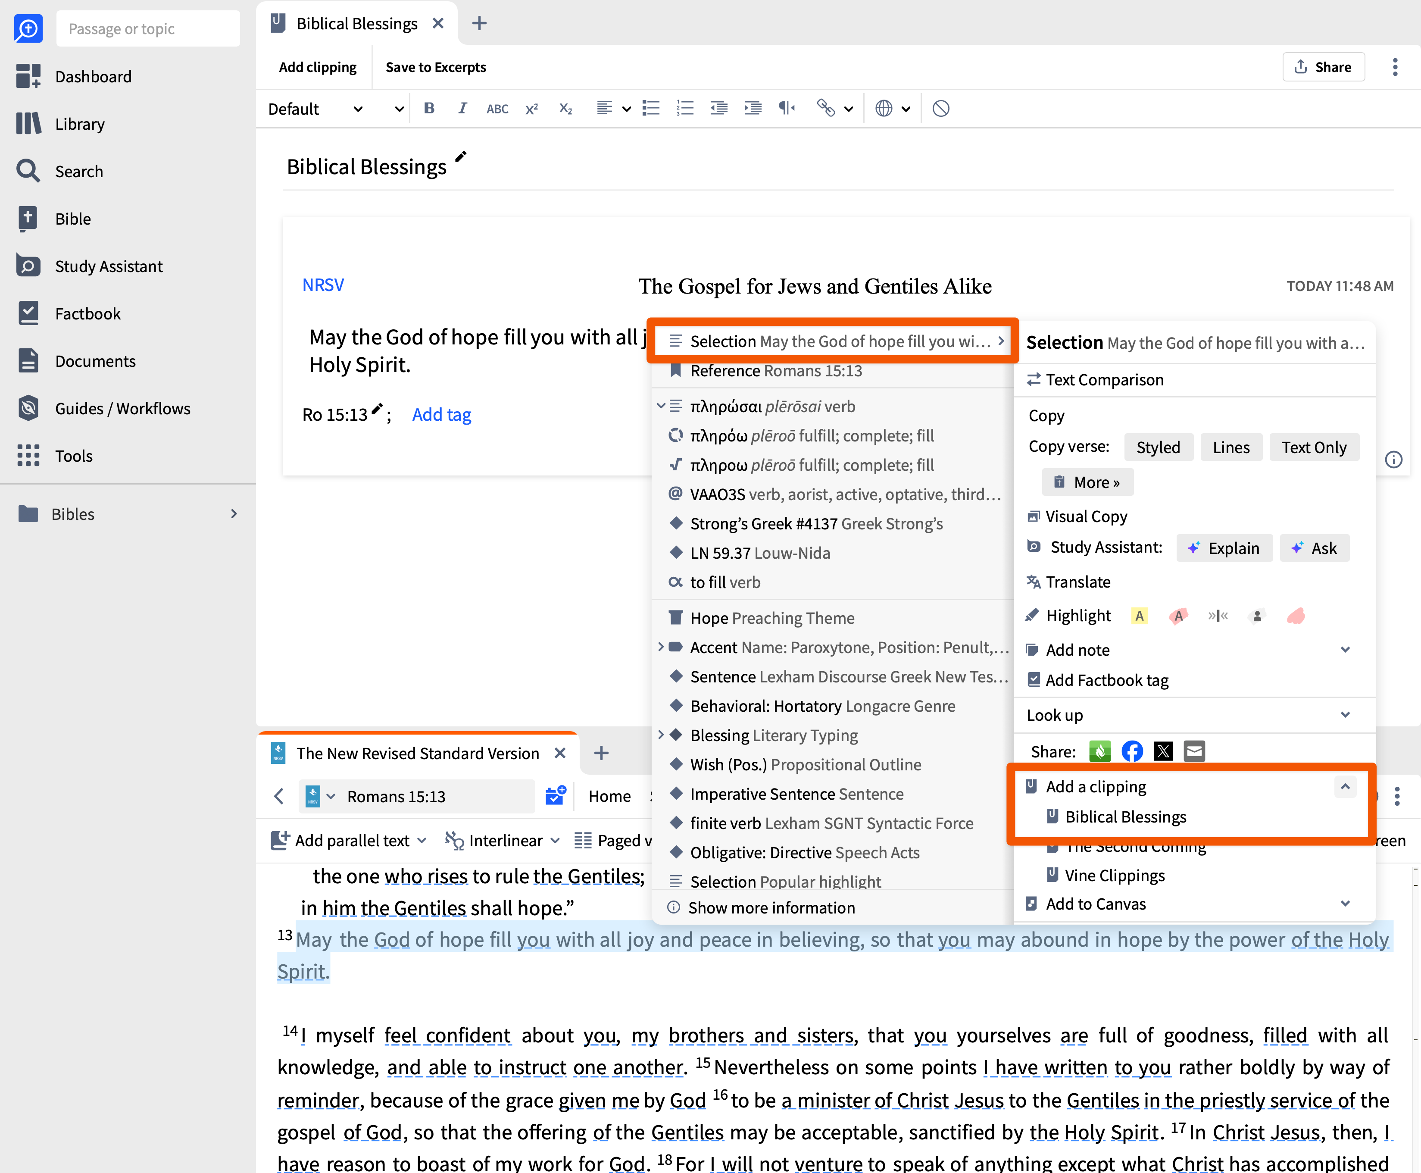Expand the Accent Name row
Image resolution: width=1421 pixels, height=1173 pixels.
[x=661, y=647]
